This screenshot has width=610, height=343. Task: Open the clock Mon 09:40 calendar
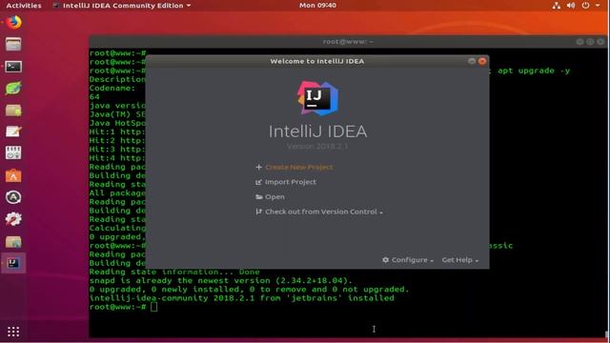pos(317,6)
